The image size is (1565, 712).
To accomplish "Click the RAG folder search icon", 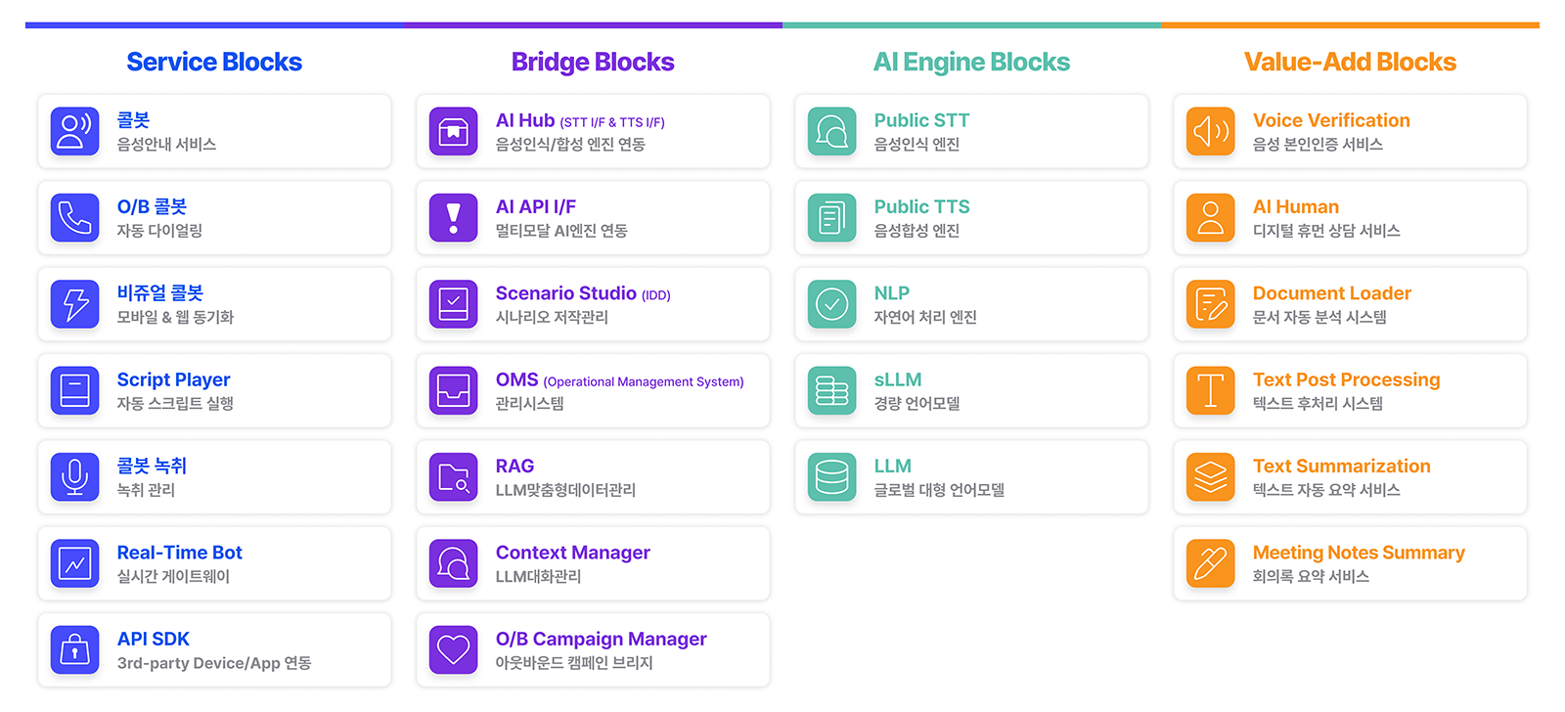I will tap(453, 477).
